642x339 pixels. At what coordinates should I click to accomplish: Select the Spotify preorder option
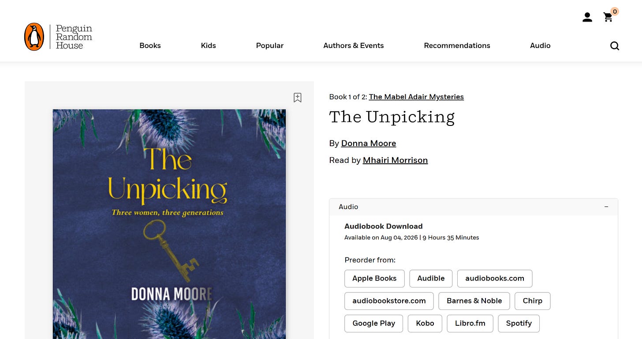click(519, 323)
